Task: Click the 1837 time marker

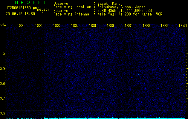Action: (x=129, y=26)
